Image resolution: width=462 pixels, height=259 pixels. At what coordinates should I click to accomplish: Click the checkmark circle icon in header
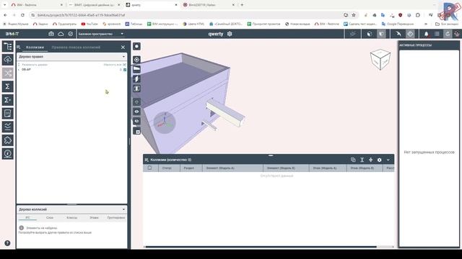(71, 34)
